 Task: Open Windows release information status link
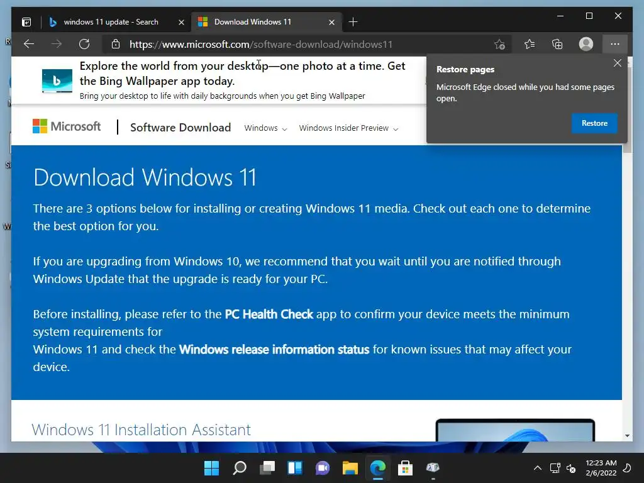click(274, 350)
